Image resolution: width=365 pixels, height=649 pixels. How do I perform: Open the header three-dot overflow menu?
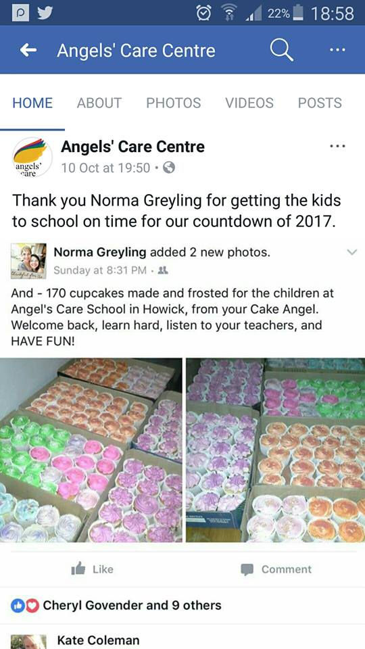(x=337, y=49)
